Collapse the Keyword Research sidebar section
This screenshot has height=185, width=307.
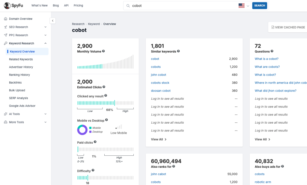point(45,43)
